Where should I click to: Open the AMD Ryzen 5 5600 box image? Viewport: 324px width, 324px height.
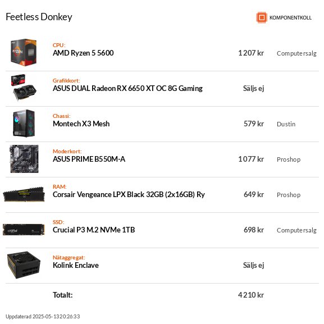click(24, 52)
